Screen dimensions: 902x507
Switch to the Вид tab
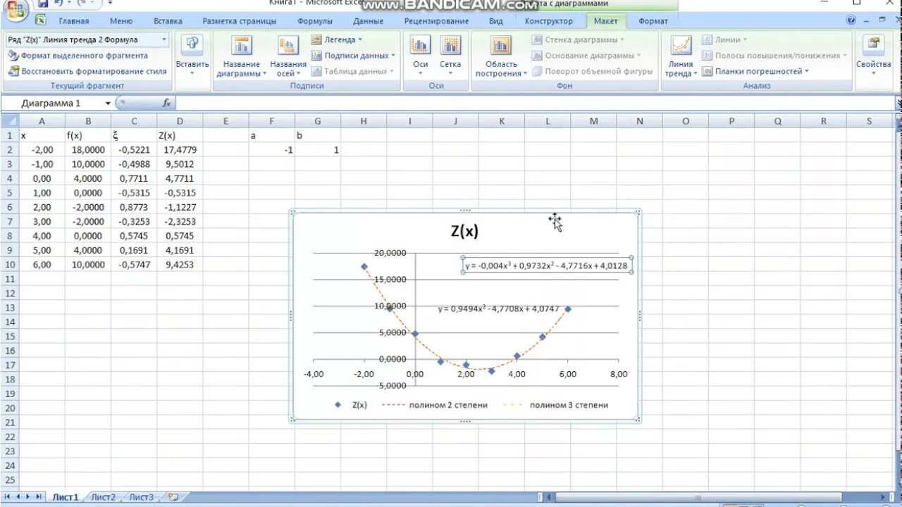[496, 21]
